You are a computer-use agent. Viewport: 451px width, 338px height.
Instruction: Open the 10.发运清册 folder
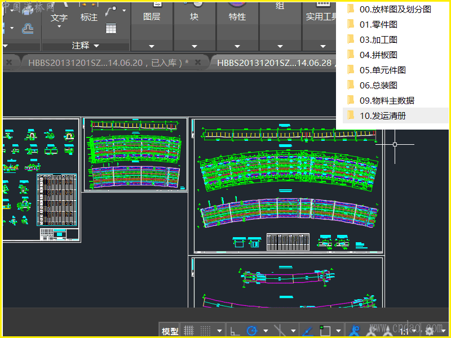(383, 115)
